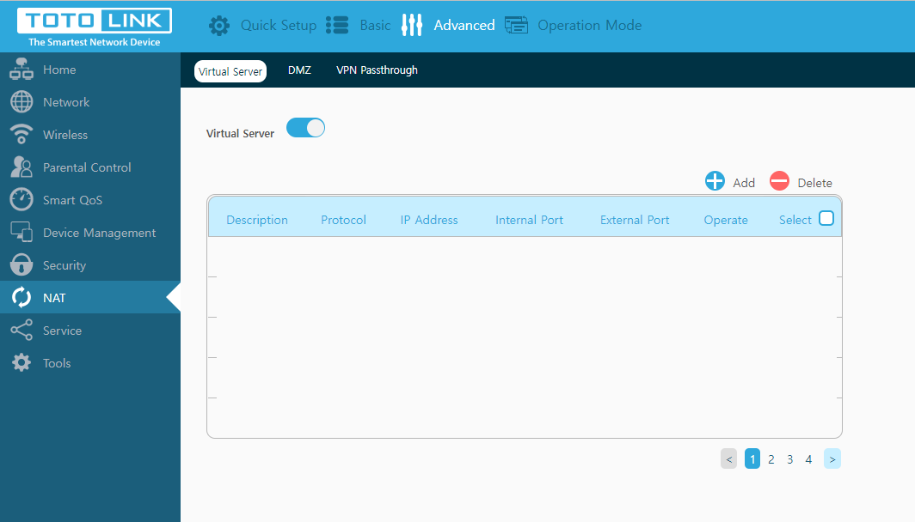Click the Device Management monitor icon
The image size is (915, 522).
21,233
